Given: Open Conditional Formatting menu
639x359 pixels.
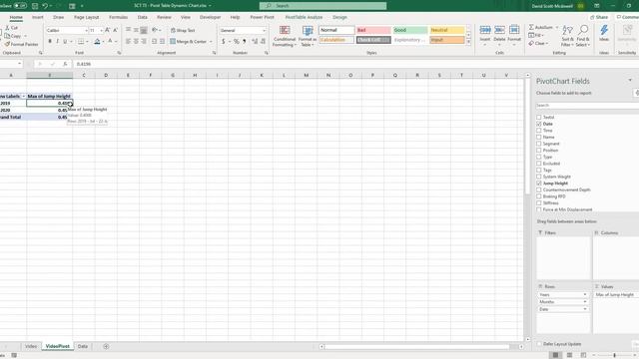Looking at the screenshot, I should pyautogui.click(x=285, y=36).
